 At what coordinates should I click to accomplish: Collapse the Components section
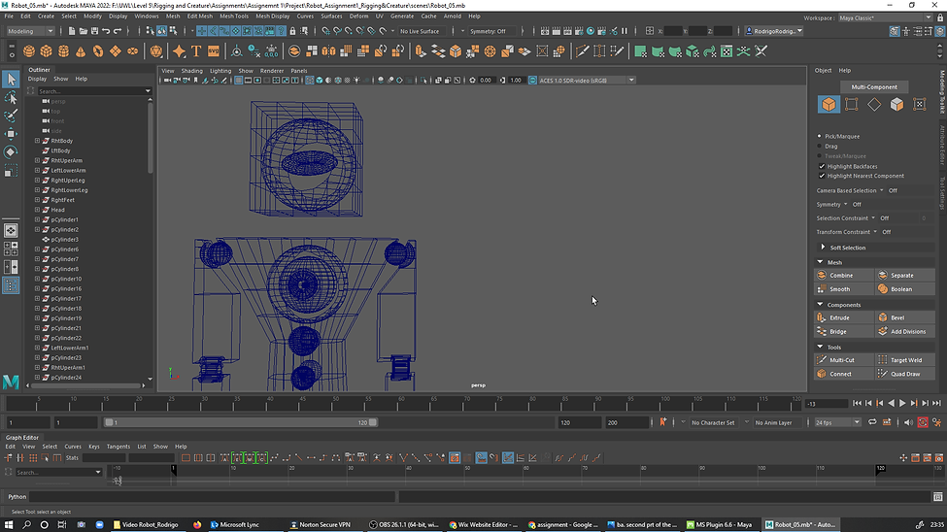tap(820, 304)
